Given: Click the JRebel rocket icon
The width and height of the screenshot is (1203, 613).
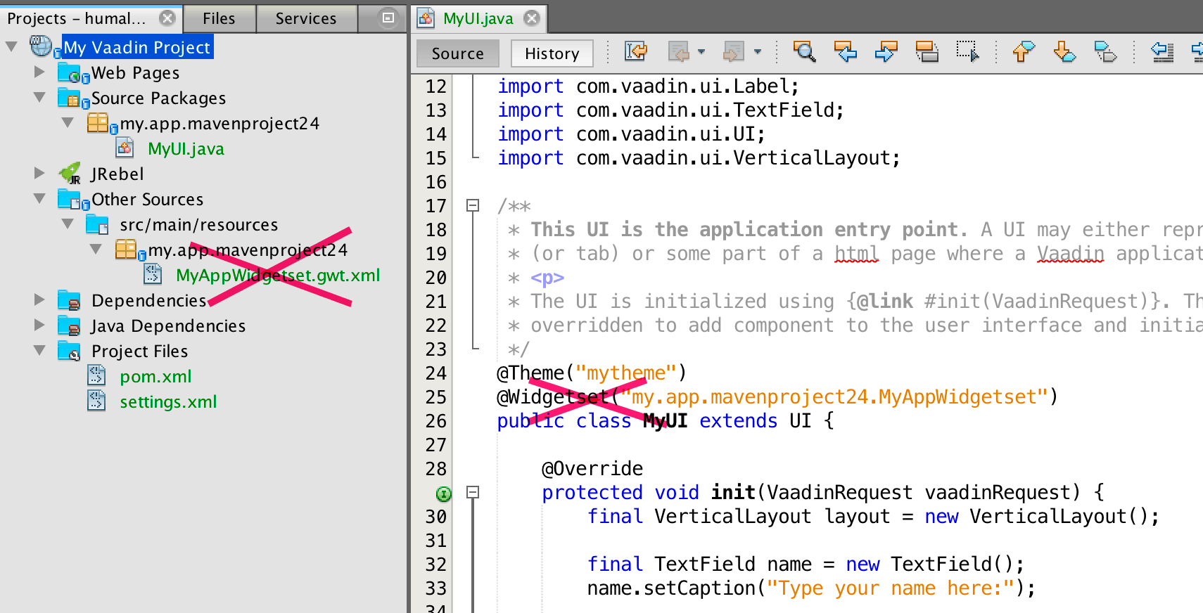Looking at the screenshot, I should tap(70, 173).
